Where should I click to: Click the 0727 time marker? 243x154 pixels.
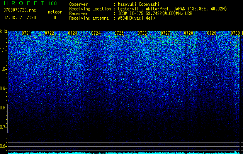coord(165,33)
